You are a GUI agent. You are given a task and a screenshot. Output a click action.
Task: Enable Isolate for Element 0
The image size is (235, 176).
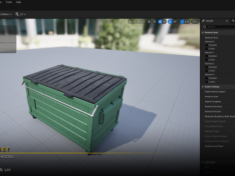pos(207,49)
